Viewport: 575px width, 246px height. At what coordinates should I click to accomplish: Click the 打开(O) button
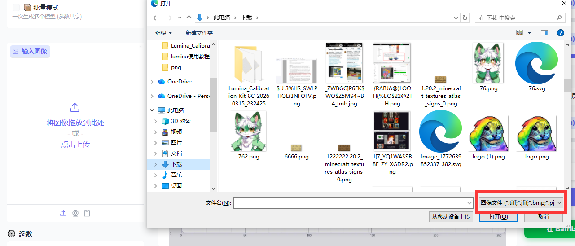tap(498, 216)
